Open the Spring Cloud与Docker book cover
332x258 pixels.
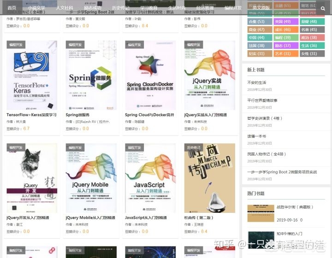point(150,75)
